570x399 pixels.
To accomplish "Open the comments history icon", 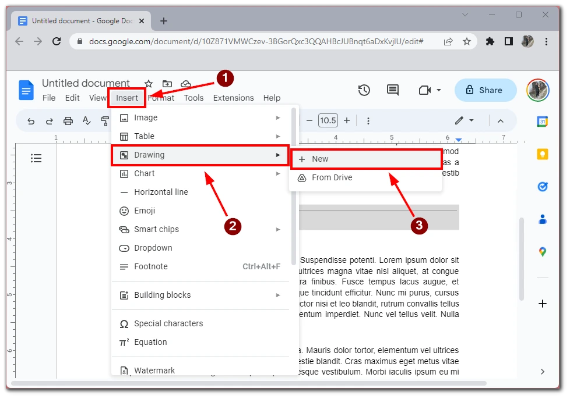I will point(393,90).
